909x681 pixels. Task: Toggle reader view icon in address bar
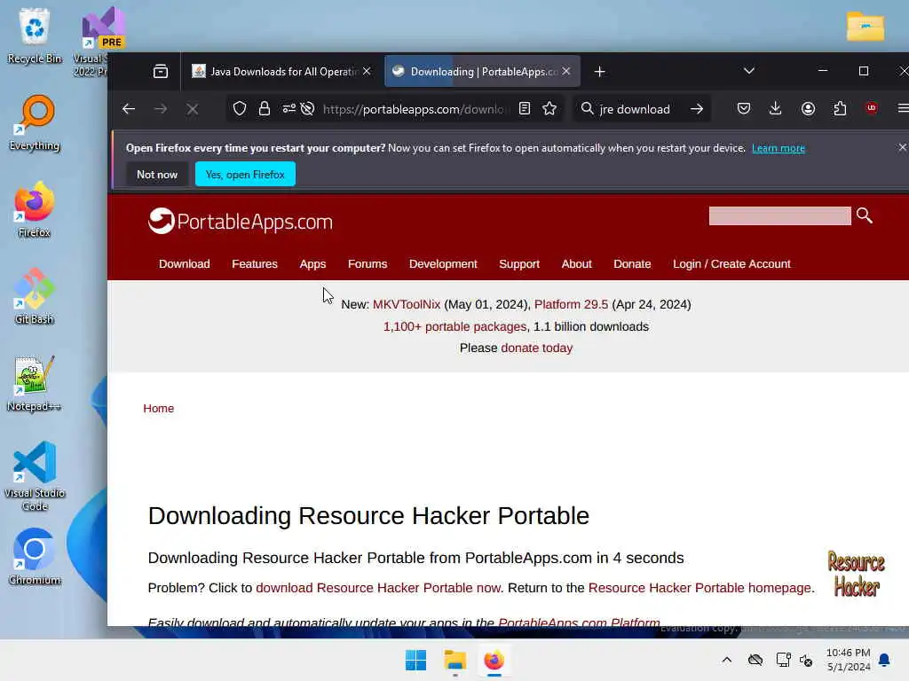pyautogui.click(x=524, y=109)
